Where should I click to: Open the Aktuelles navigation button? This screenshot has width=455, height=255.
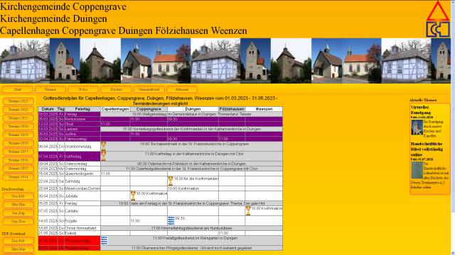coord(182,89)
